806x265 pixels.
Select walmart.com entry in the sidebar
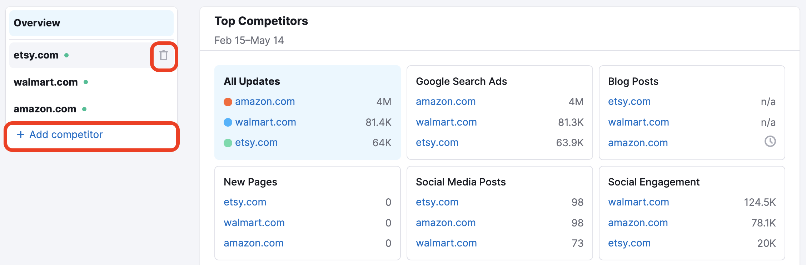[x=45, y=82]
